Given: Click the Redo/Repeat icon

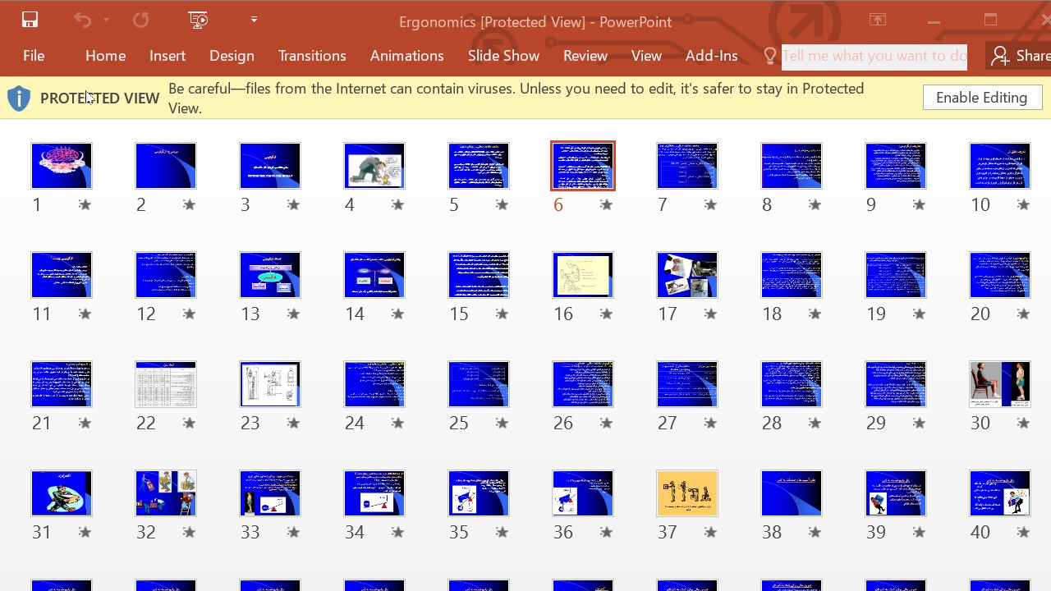Looking at the screenshot, I should [140, 20].
